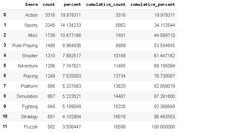This screenshot has height=133, width=231.
Task: Click the Action count value 3316
Action: [x=50, y=15]
